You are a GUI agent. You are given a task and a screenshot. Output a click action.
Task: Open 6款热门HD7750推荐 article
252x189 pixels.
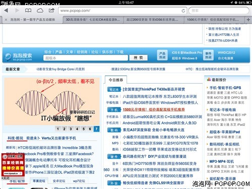[160, 163]
